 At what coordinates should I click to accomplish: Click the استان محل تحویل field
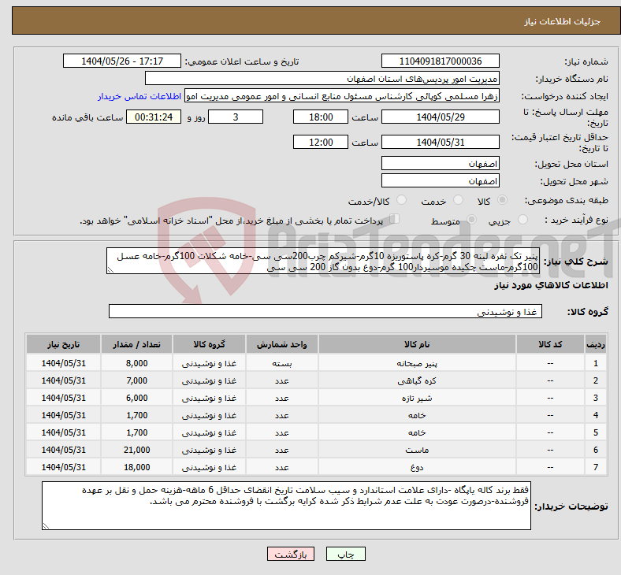click(x=440, y=163)
